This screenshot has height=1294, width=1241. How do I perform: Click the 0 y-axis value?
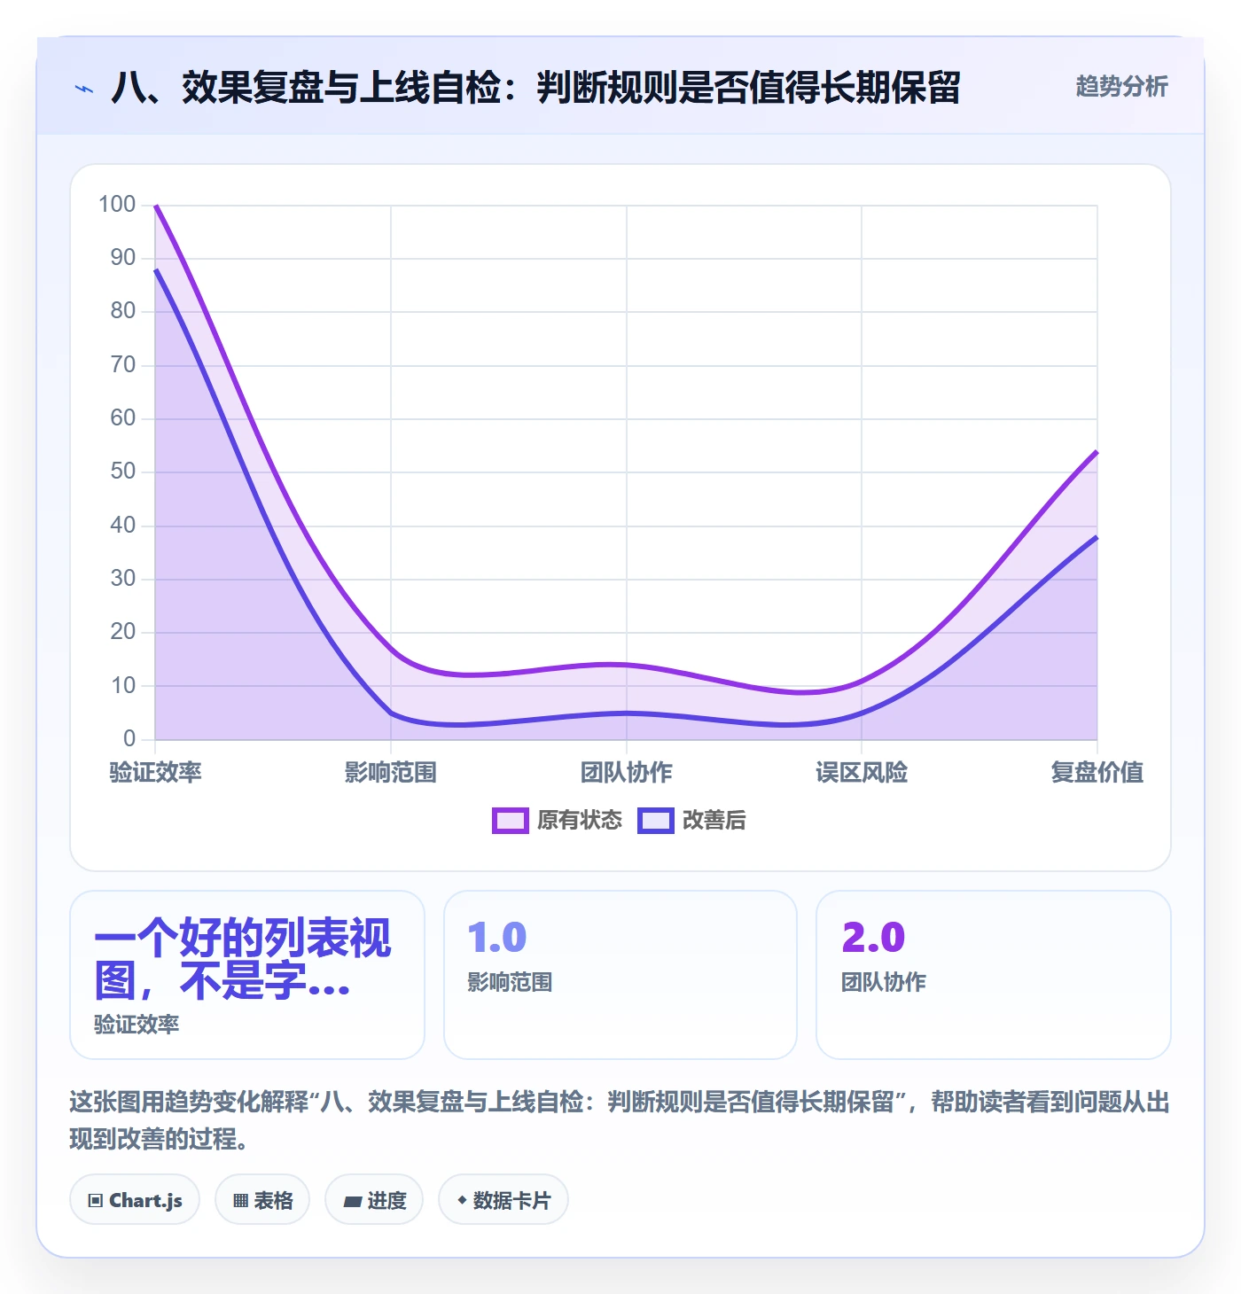129,738
